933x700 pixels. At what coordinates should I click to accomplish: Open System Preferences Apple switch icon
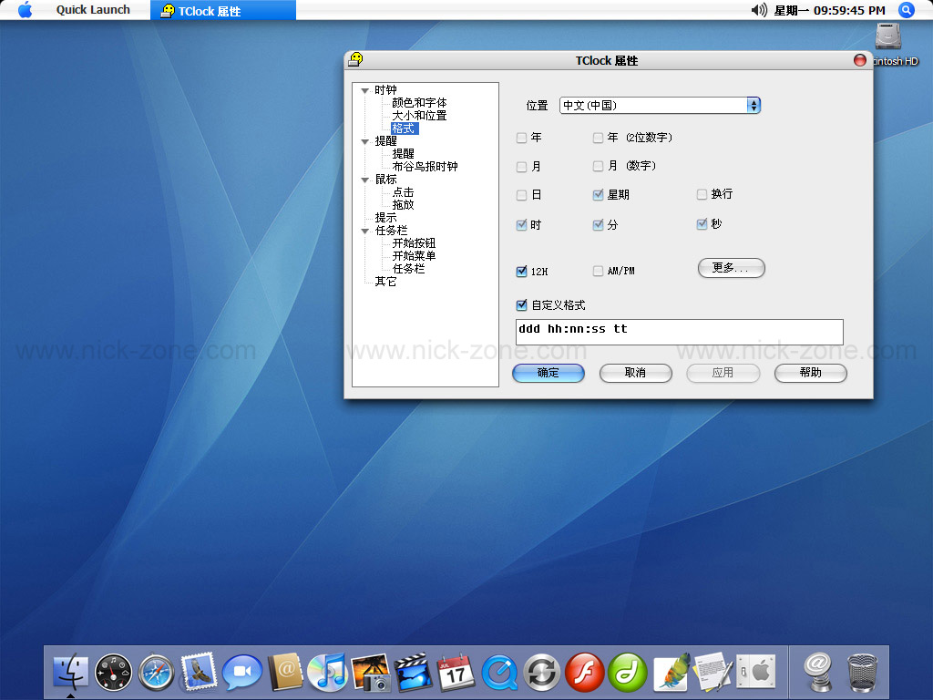click(x=755, y=673)
